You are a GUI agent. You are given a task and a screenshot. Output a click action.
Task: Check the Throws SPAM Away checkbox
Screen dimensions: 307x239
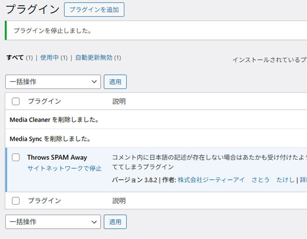(x=16, y=158)
